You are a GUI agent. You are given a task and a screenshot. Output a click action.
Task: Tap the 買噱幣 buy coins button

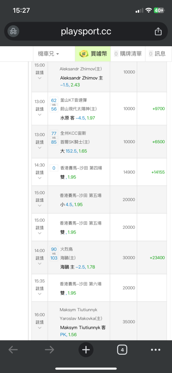(93, 54)
